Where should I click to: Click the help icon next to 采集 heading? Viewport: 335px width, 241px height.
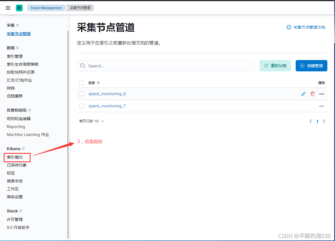[18, 25]
